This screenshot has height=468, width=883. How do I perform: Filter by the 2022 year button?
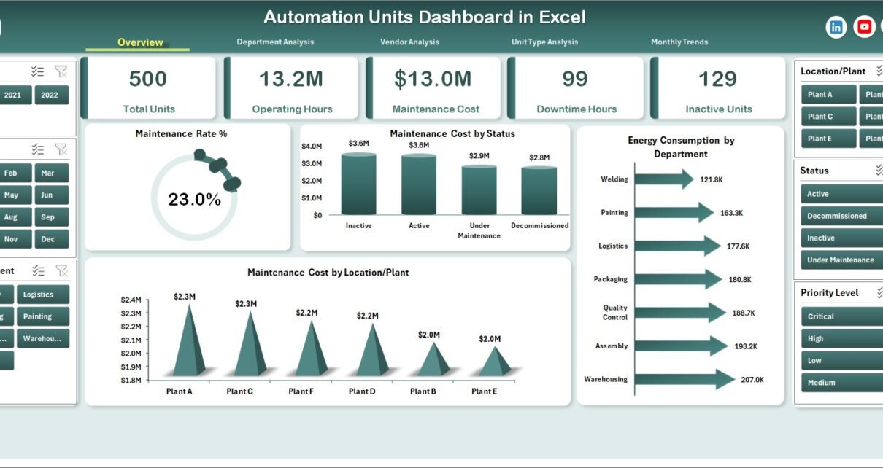point(50,95)
